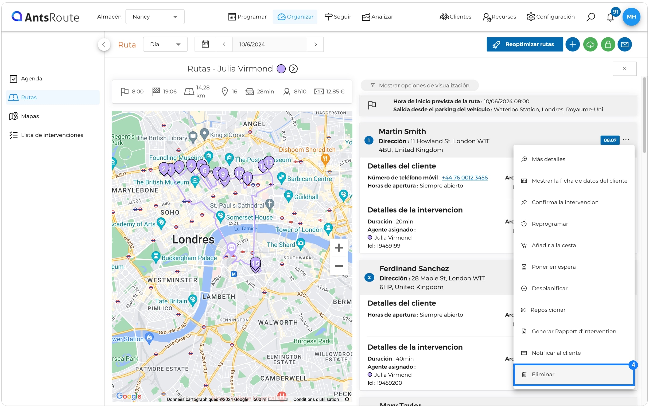The image size is (649, 408).
Task: Click the right panel scrollbar
Action: click(644, 115)
